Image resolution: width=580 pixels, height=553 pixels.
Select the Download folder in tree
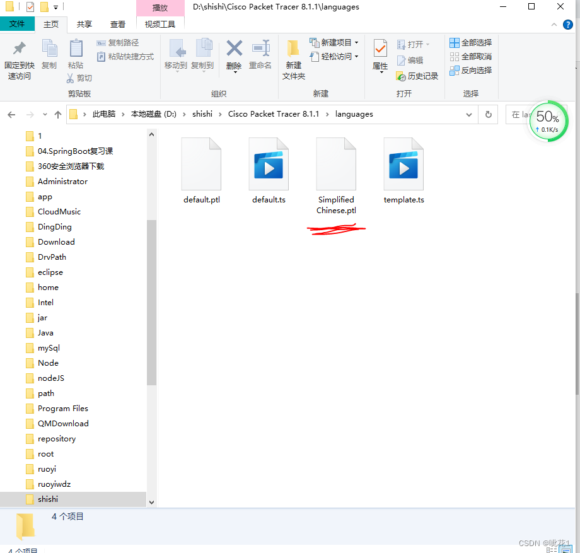56,242
